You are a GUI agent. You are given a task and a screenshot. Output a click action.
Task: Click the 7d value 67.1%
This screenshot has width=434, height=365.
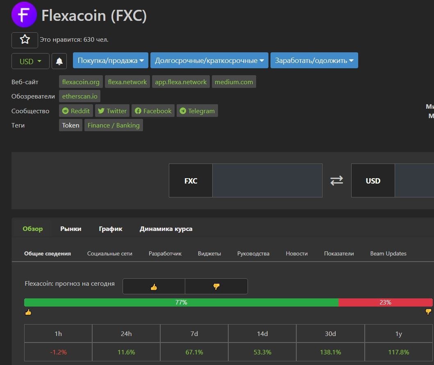click(194, 352)
